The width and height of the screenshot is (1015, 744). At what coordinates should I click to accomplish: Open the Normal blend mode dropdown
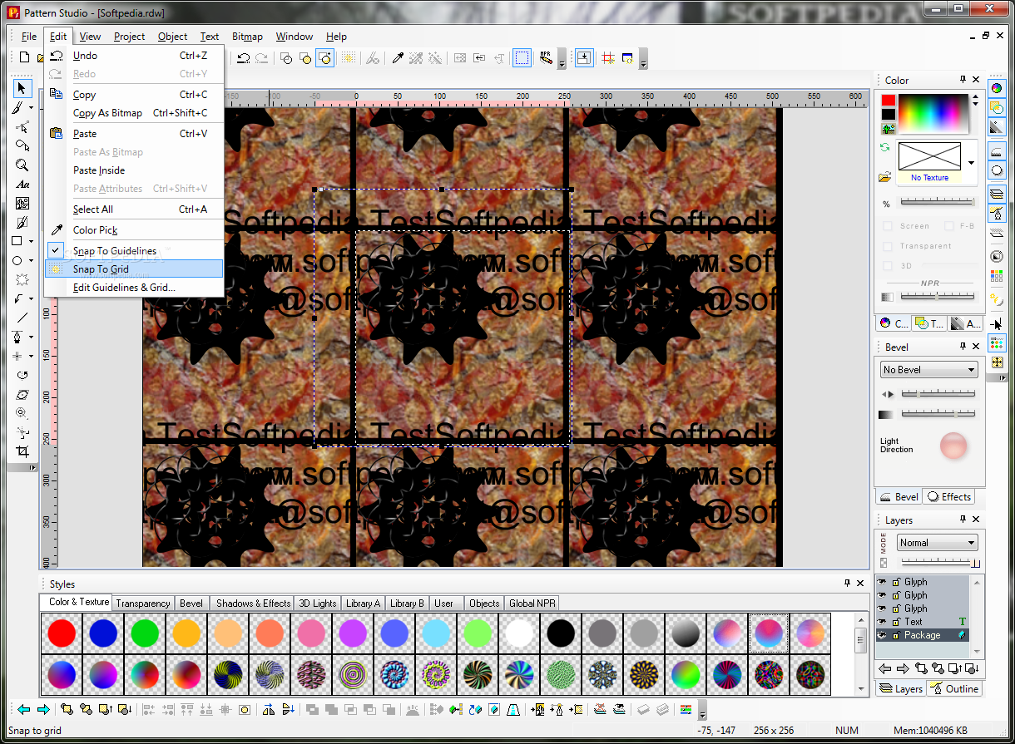pos(938,543)
